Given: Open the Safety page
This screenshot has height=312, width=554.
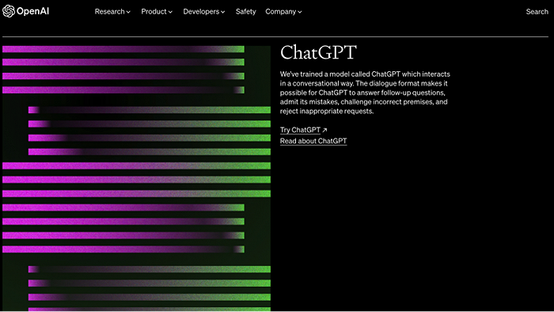Looking at the screenshot, I should pos(245,12).
